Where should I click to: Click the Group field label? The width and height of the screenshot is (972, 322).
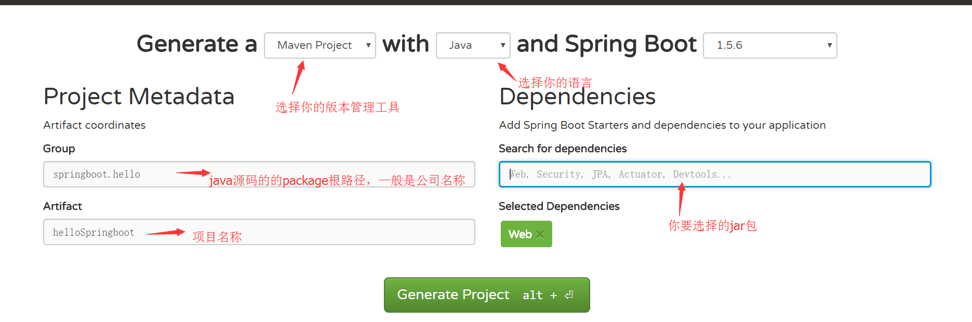[59, 149]
